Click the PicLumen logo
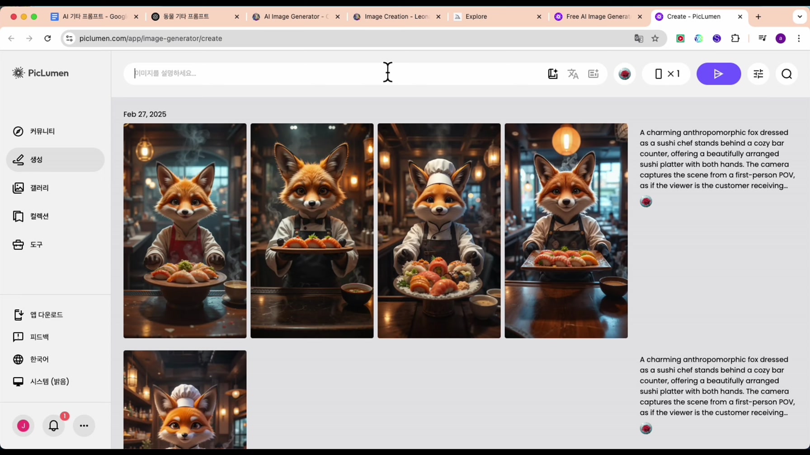 pyautogui.click(x=40, y=73)
